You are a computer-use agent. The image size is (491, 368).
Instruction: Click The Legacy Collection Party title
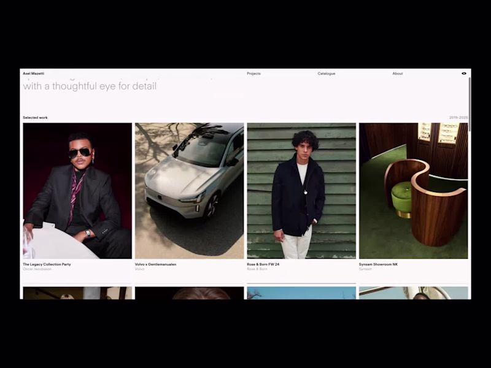(47, 264)
